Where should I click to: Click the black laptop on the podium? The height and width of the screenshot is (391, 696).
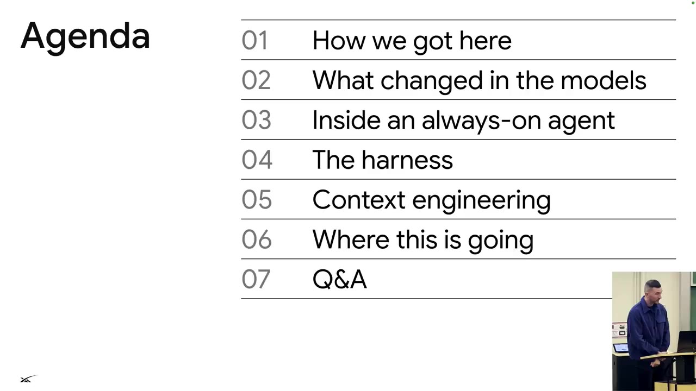pyautogui.click(x=686, y=341)
